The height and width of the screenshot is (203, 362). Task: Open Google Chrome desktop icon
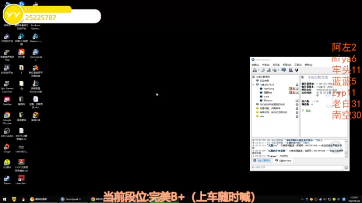click(x=7, y=118)
